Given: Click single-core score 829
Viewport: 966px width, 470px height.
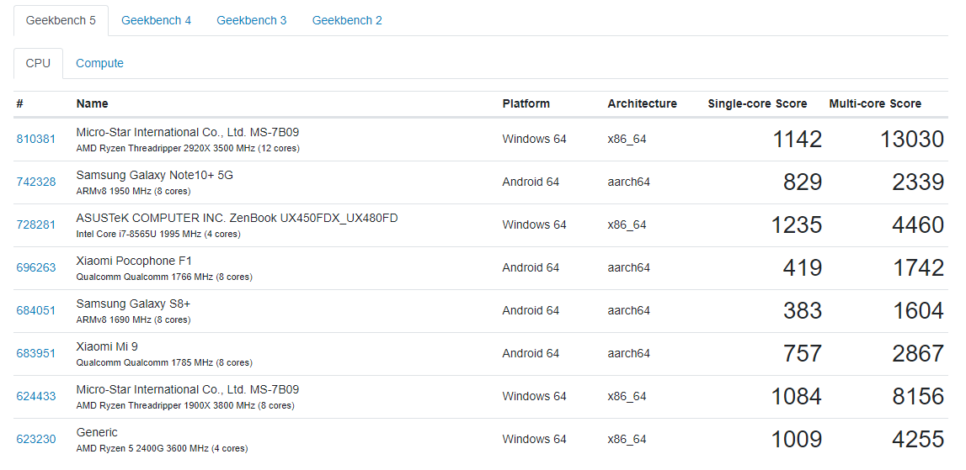Looking at the screenshot, I should click(x=803, y=182).
